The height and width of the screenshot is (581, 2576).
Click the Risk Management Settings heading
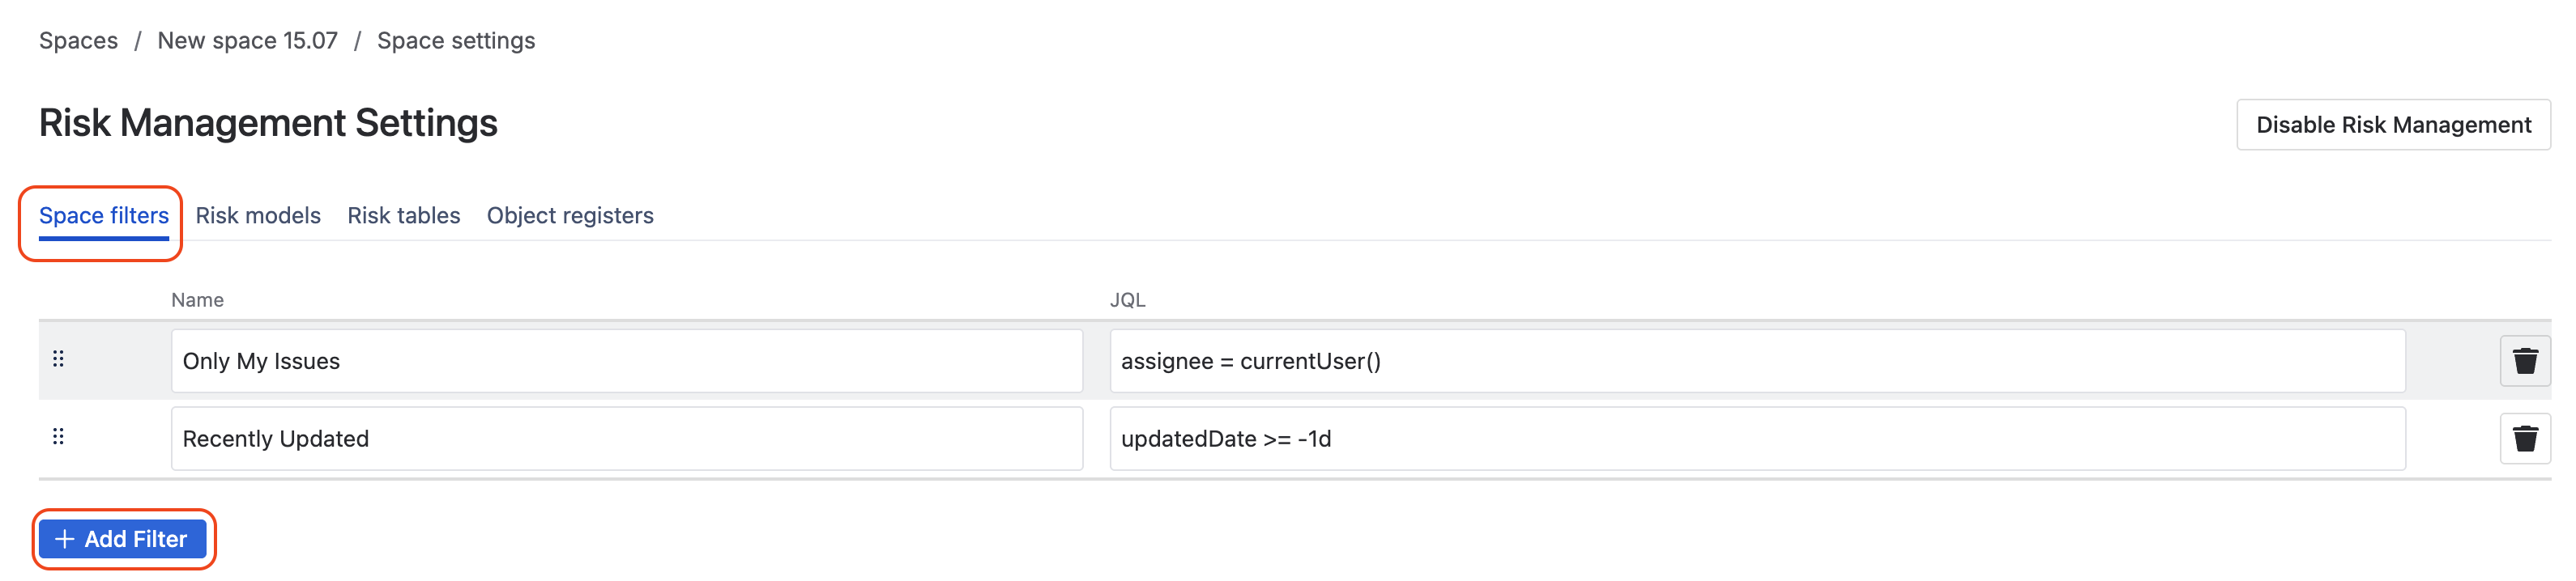point(268,124)
